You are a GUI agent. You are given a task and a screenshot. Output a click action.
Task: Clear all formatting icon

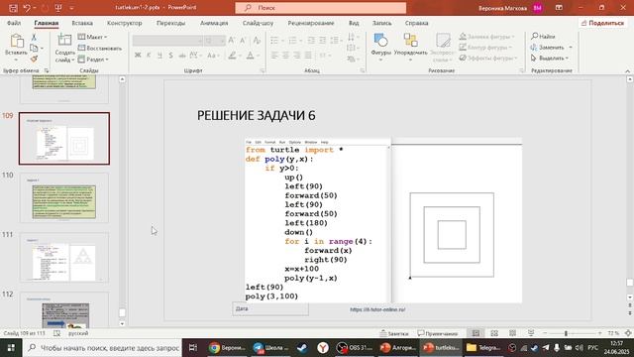[x=257, y=41]
